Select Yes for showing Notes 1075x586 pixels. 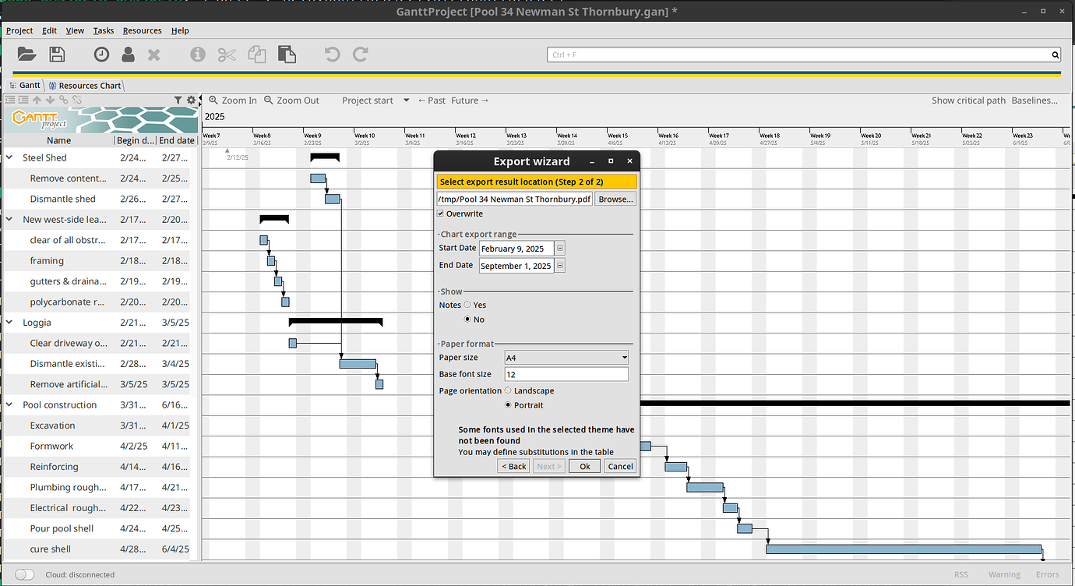(x=467, y=305)
